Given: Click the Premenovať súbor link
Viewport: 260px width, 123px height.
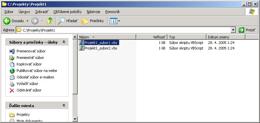Looking at the screenshot, I should pyautogui.click(x=31, y=51).
